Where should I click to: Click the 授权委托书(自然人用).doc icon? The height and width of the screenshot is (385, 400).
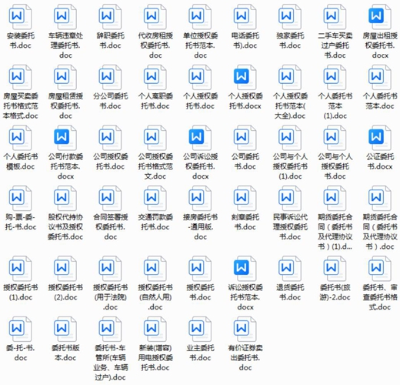[155, 269]
